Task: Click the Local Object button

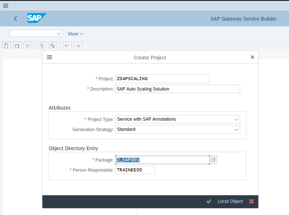Action: tap(230, 201)
